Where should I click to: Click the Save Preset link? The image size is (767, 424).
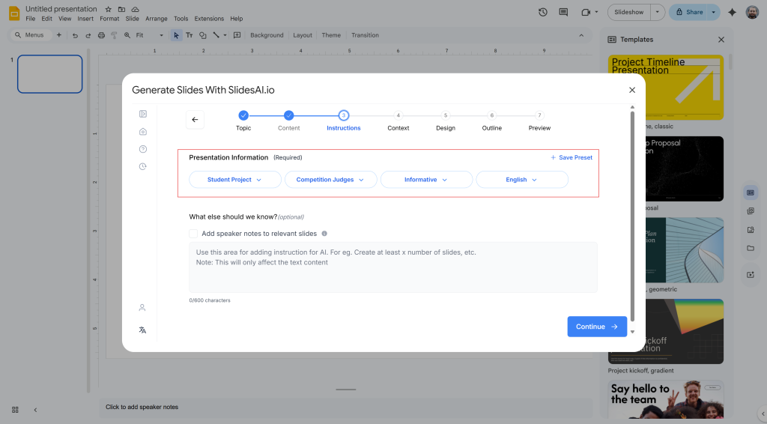click(x=572, y=157)
